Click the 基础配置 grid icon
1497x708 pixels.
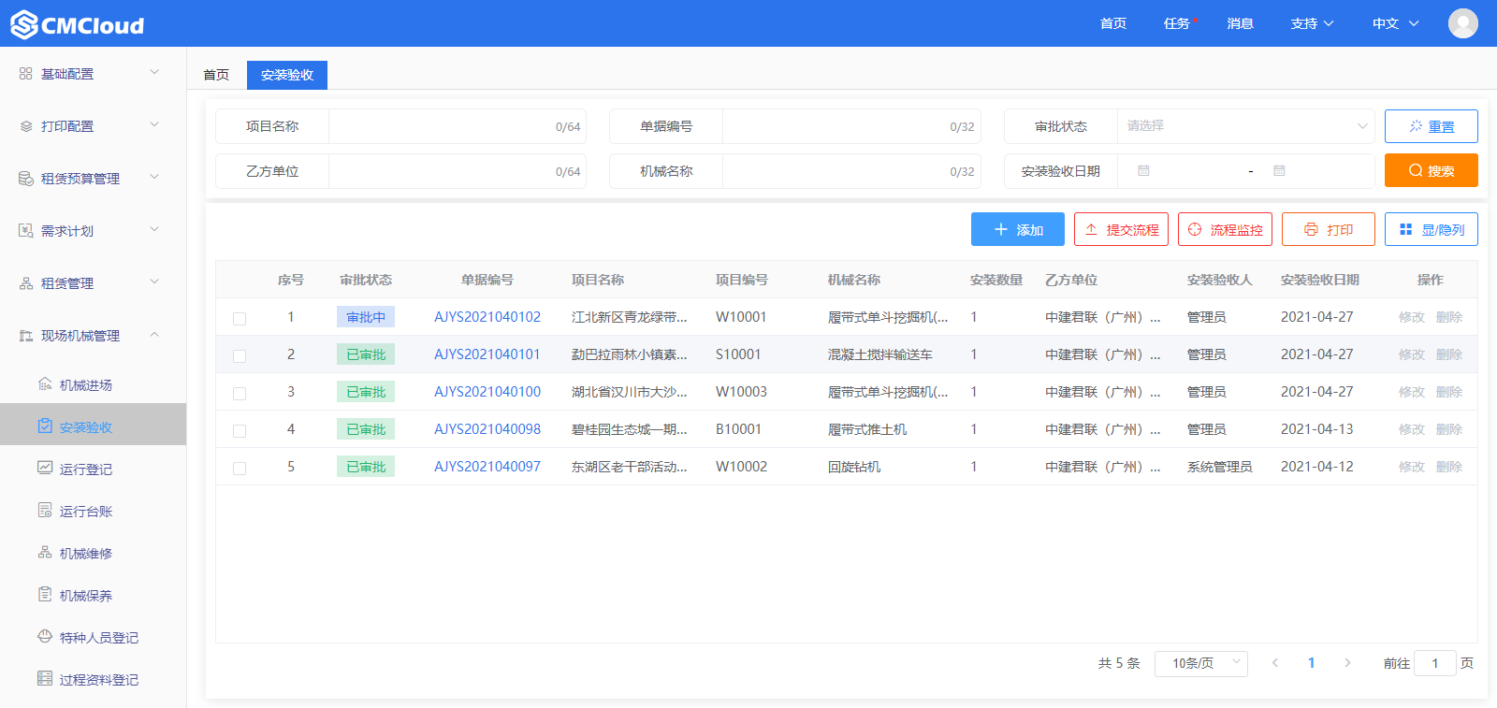[25, 73]
